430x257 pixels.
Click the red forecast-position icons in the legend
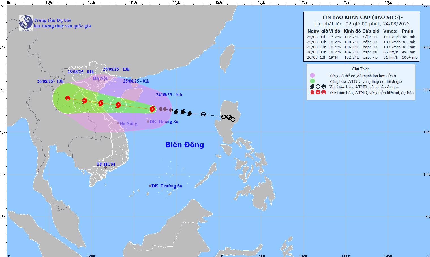click(318, 92)
